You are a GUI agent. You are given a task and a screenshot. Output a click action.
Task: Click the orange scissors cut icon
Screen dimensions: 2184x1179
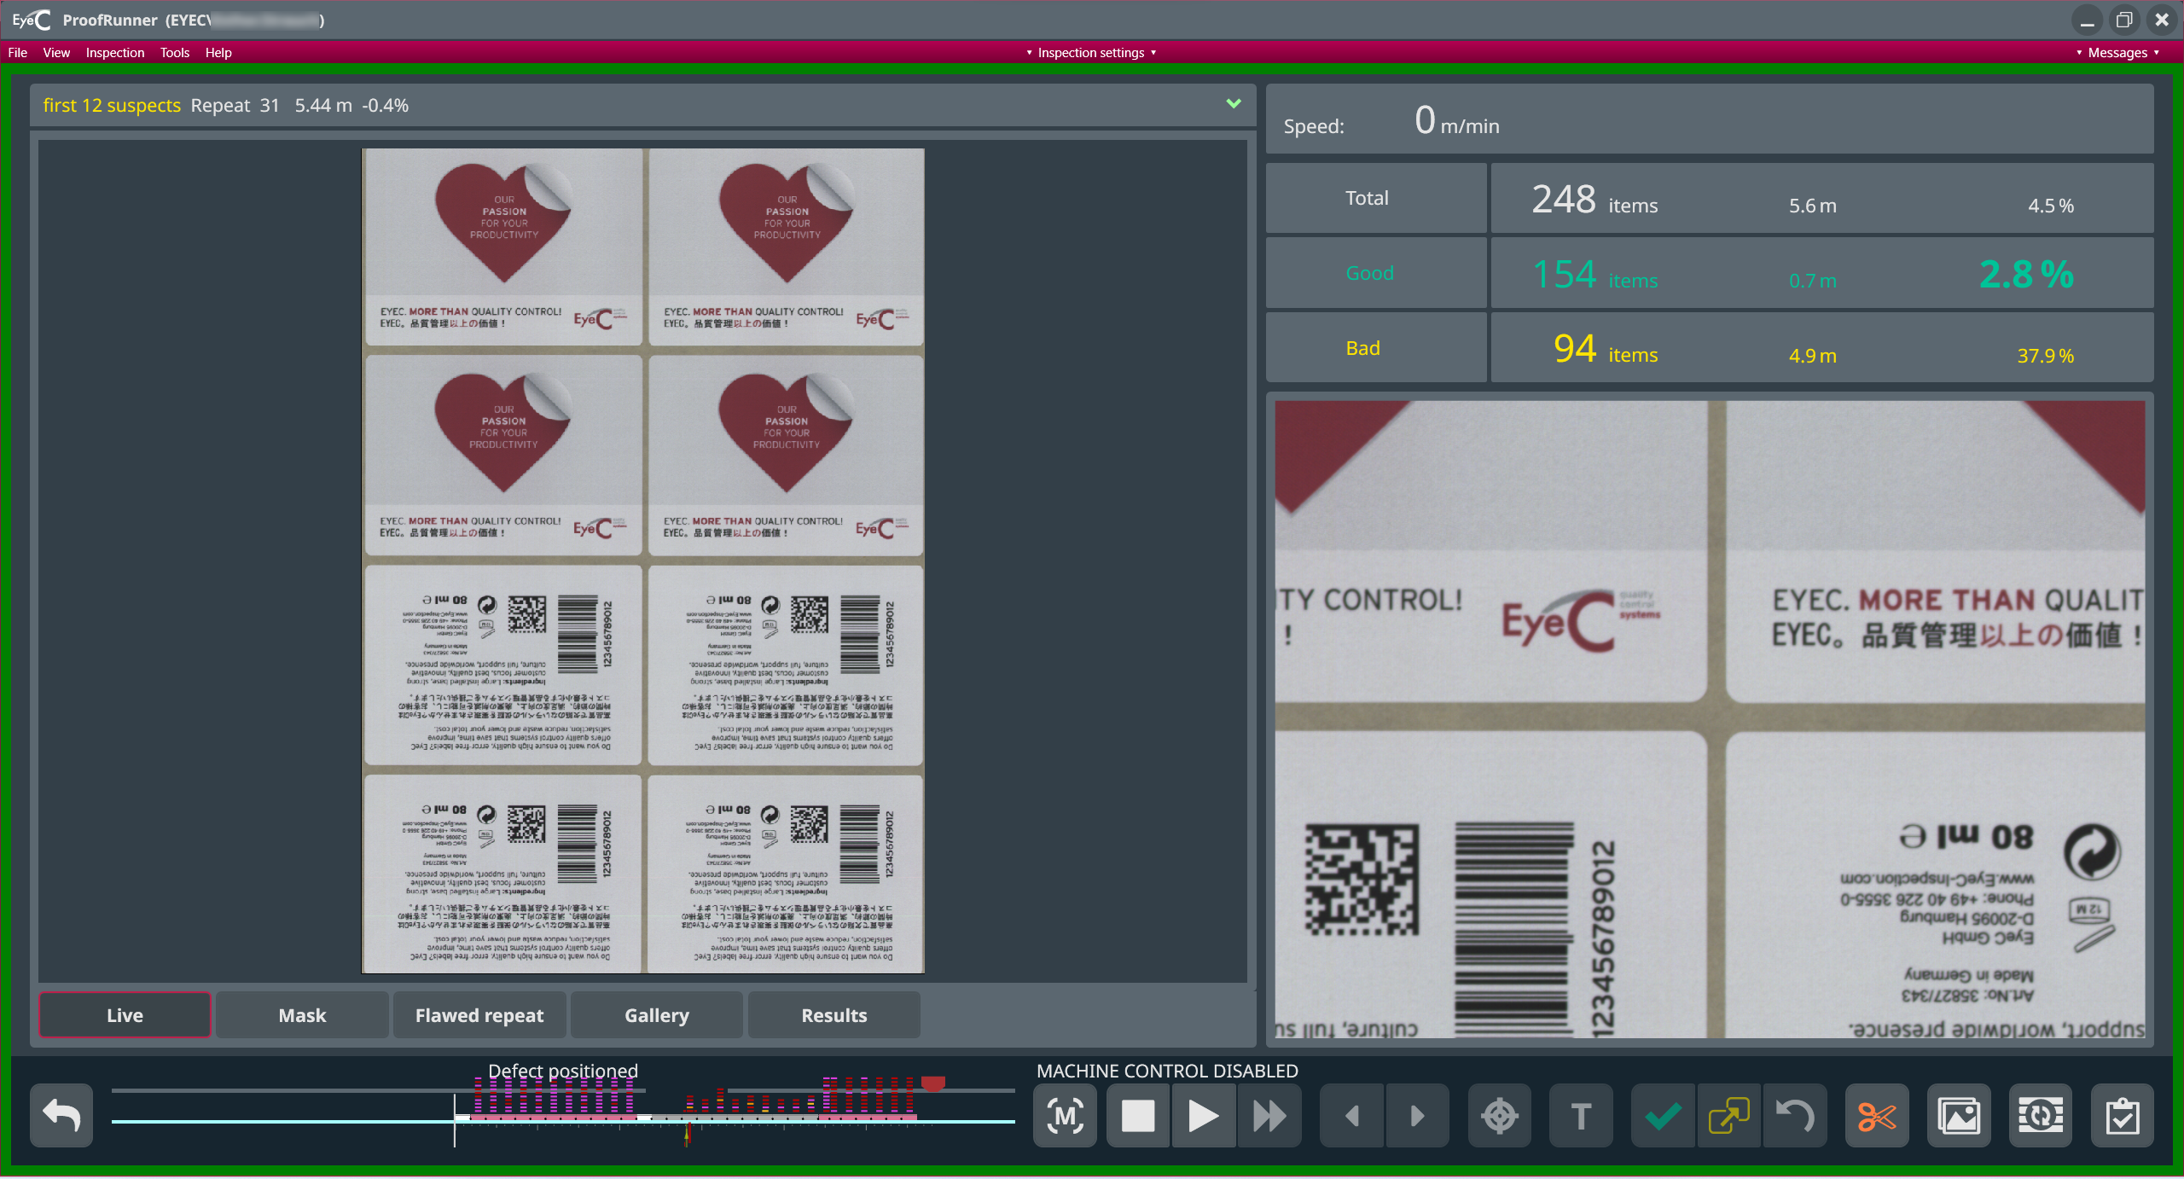coord(1877,1115)
